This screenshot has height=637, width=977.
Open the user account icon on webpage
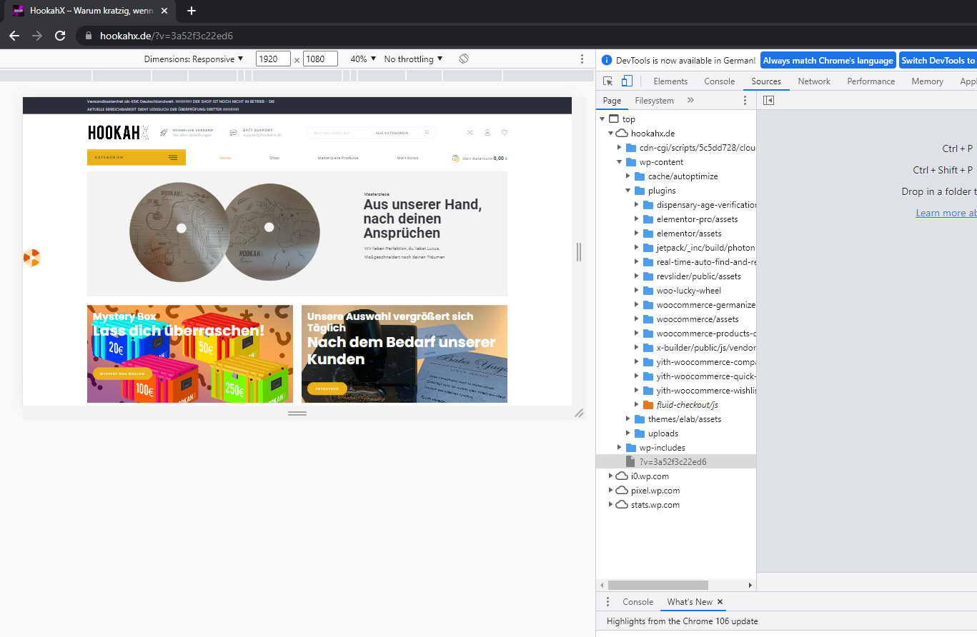(x=487, y=132)
